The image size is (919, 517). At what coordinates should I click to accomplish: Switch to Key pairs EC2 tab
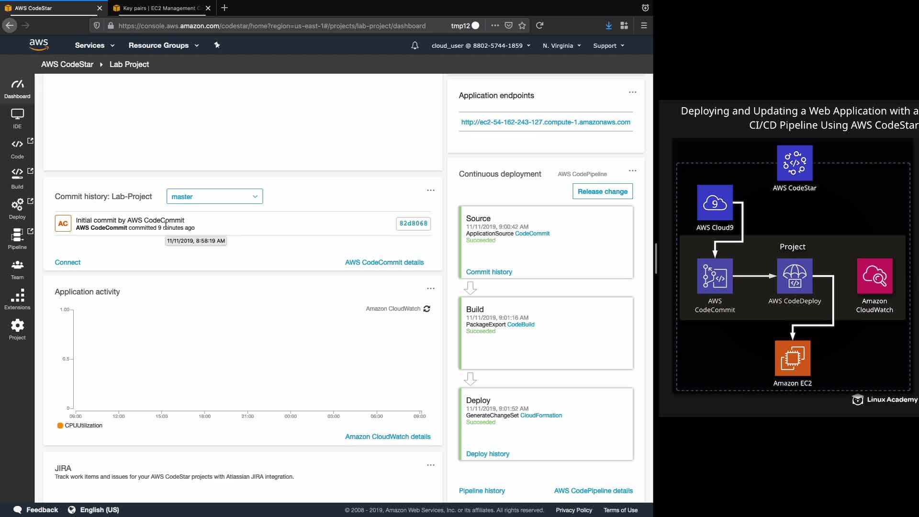point(160,8)
